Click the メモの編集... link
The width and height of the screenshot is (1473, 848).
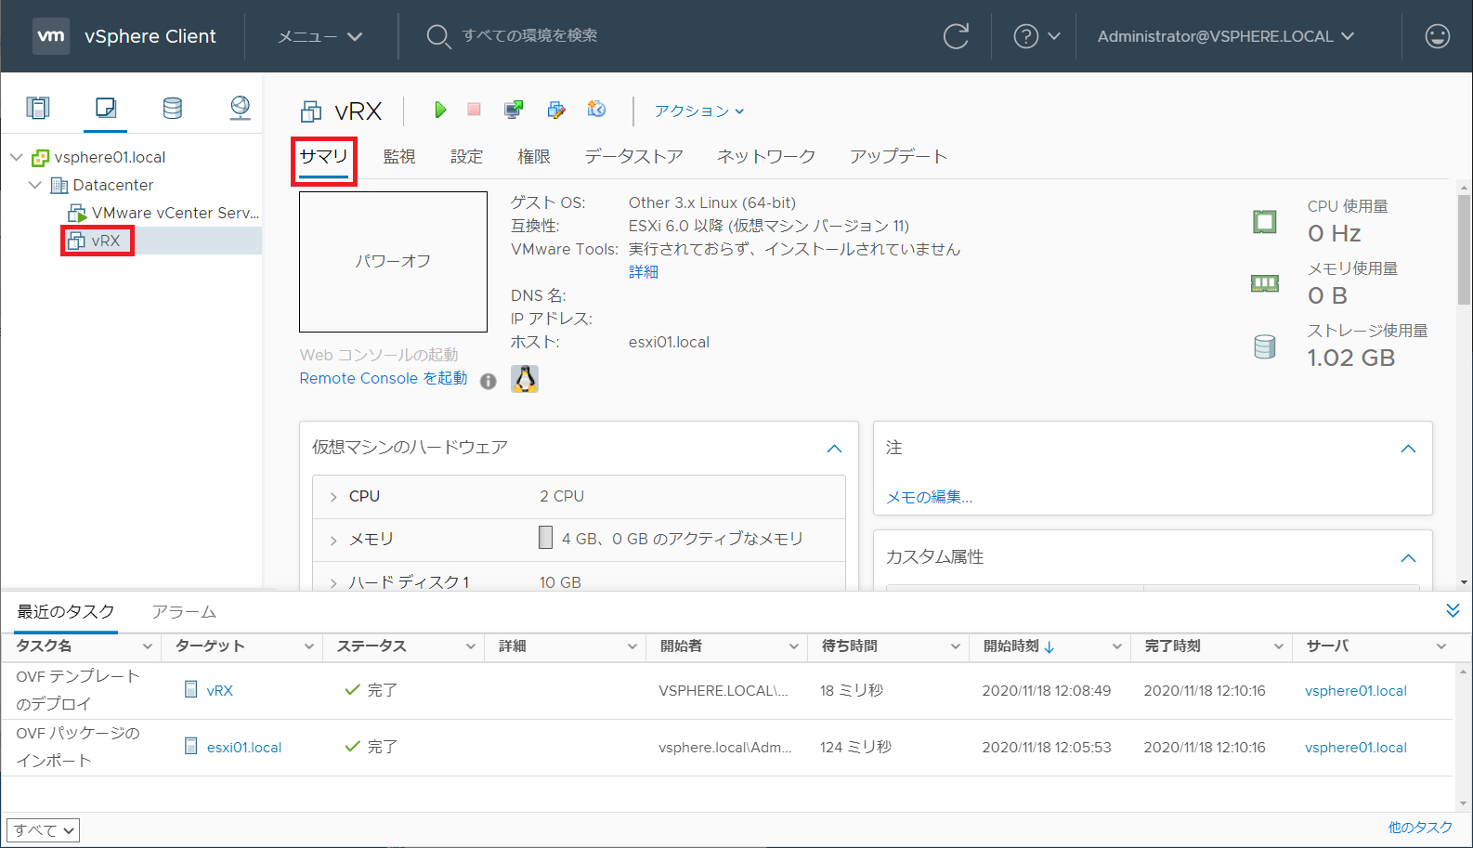[x=929, y=497]
